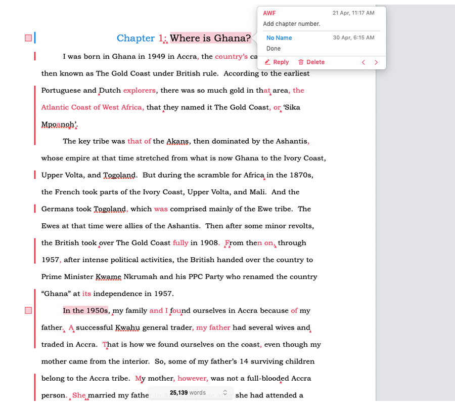Viewport: 455px width, 405px height.
Task: Click the blue 'Chapter 1' heading text
Action: 140,38
